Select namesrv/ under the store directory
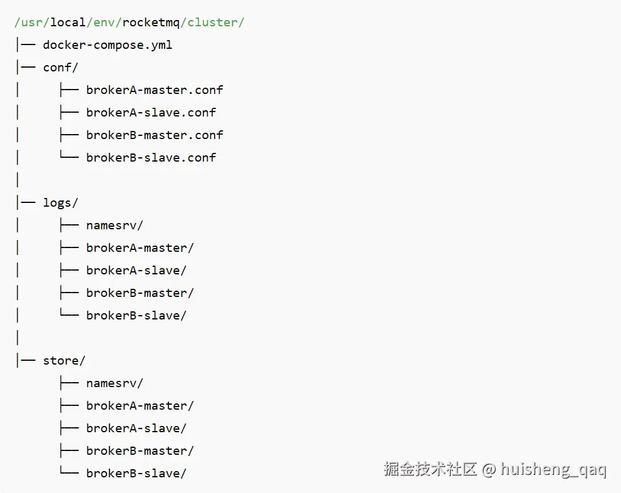621x493 pixels. tap(115, 383)
